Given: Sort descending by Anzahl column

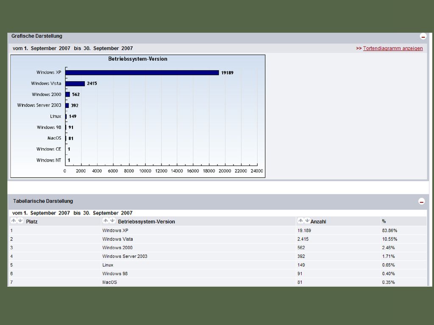Looking at the screenshot, I should [x=307, y=220].
